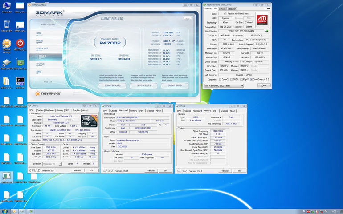Open the GPU-Z 0.3.8 desktop shortcut
343x214 pixels.
[x=20, y=63]
